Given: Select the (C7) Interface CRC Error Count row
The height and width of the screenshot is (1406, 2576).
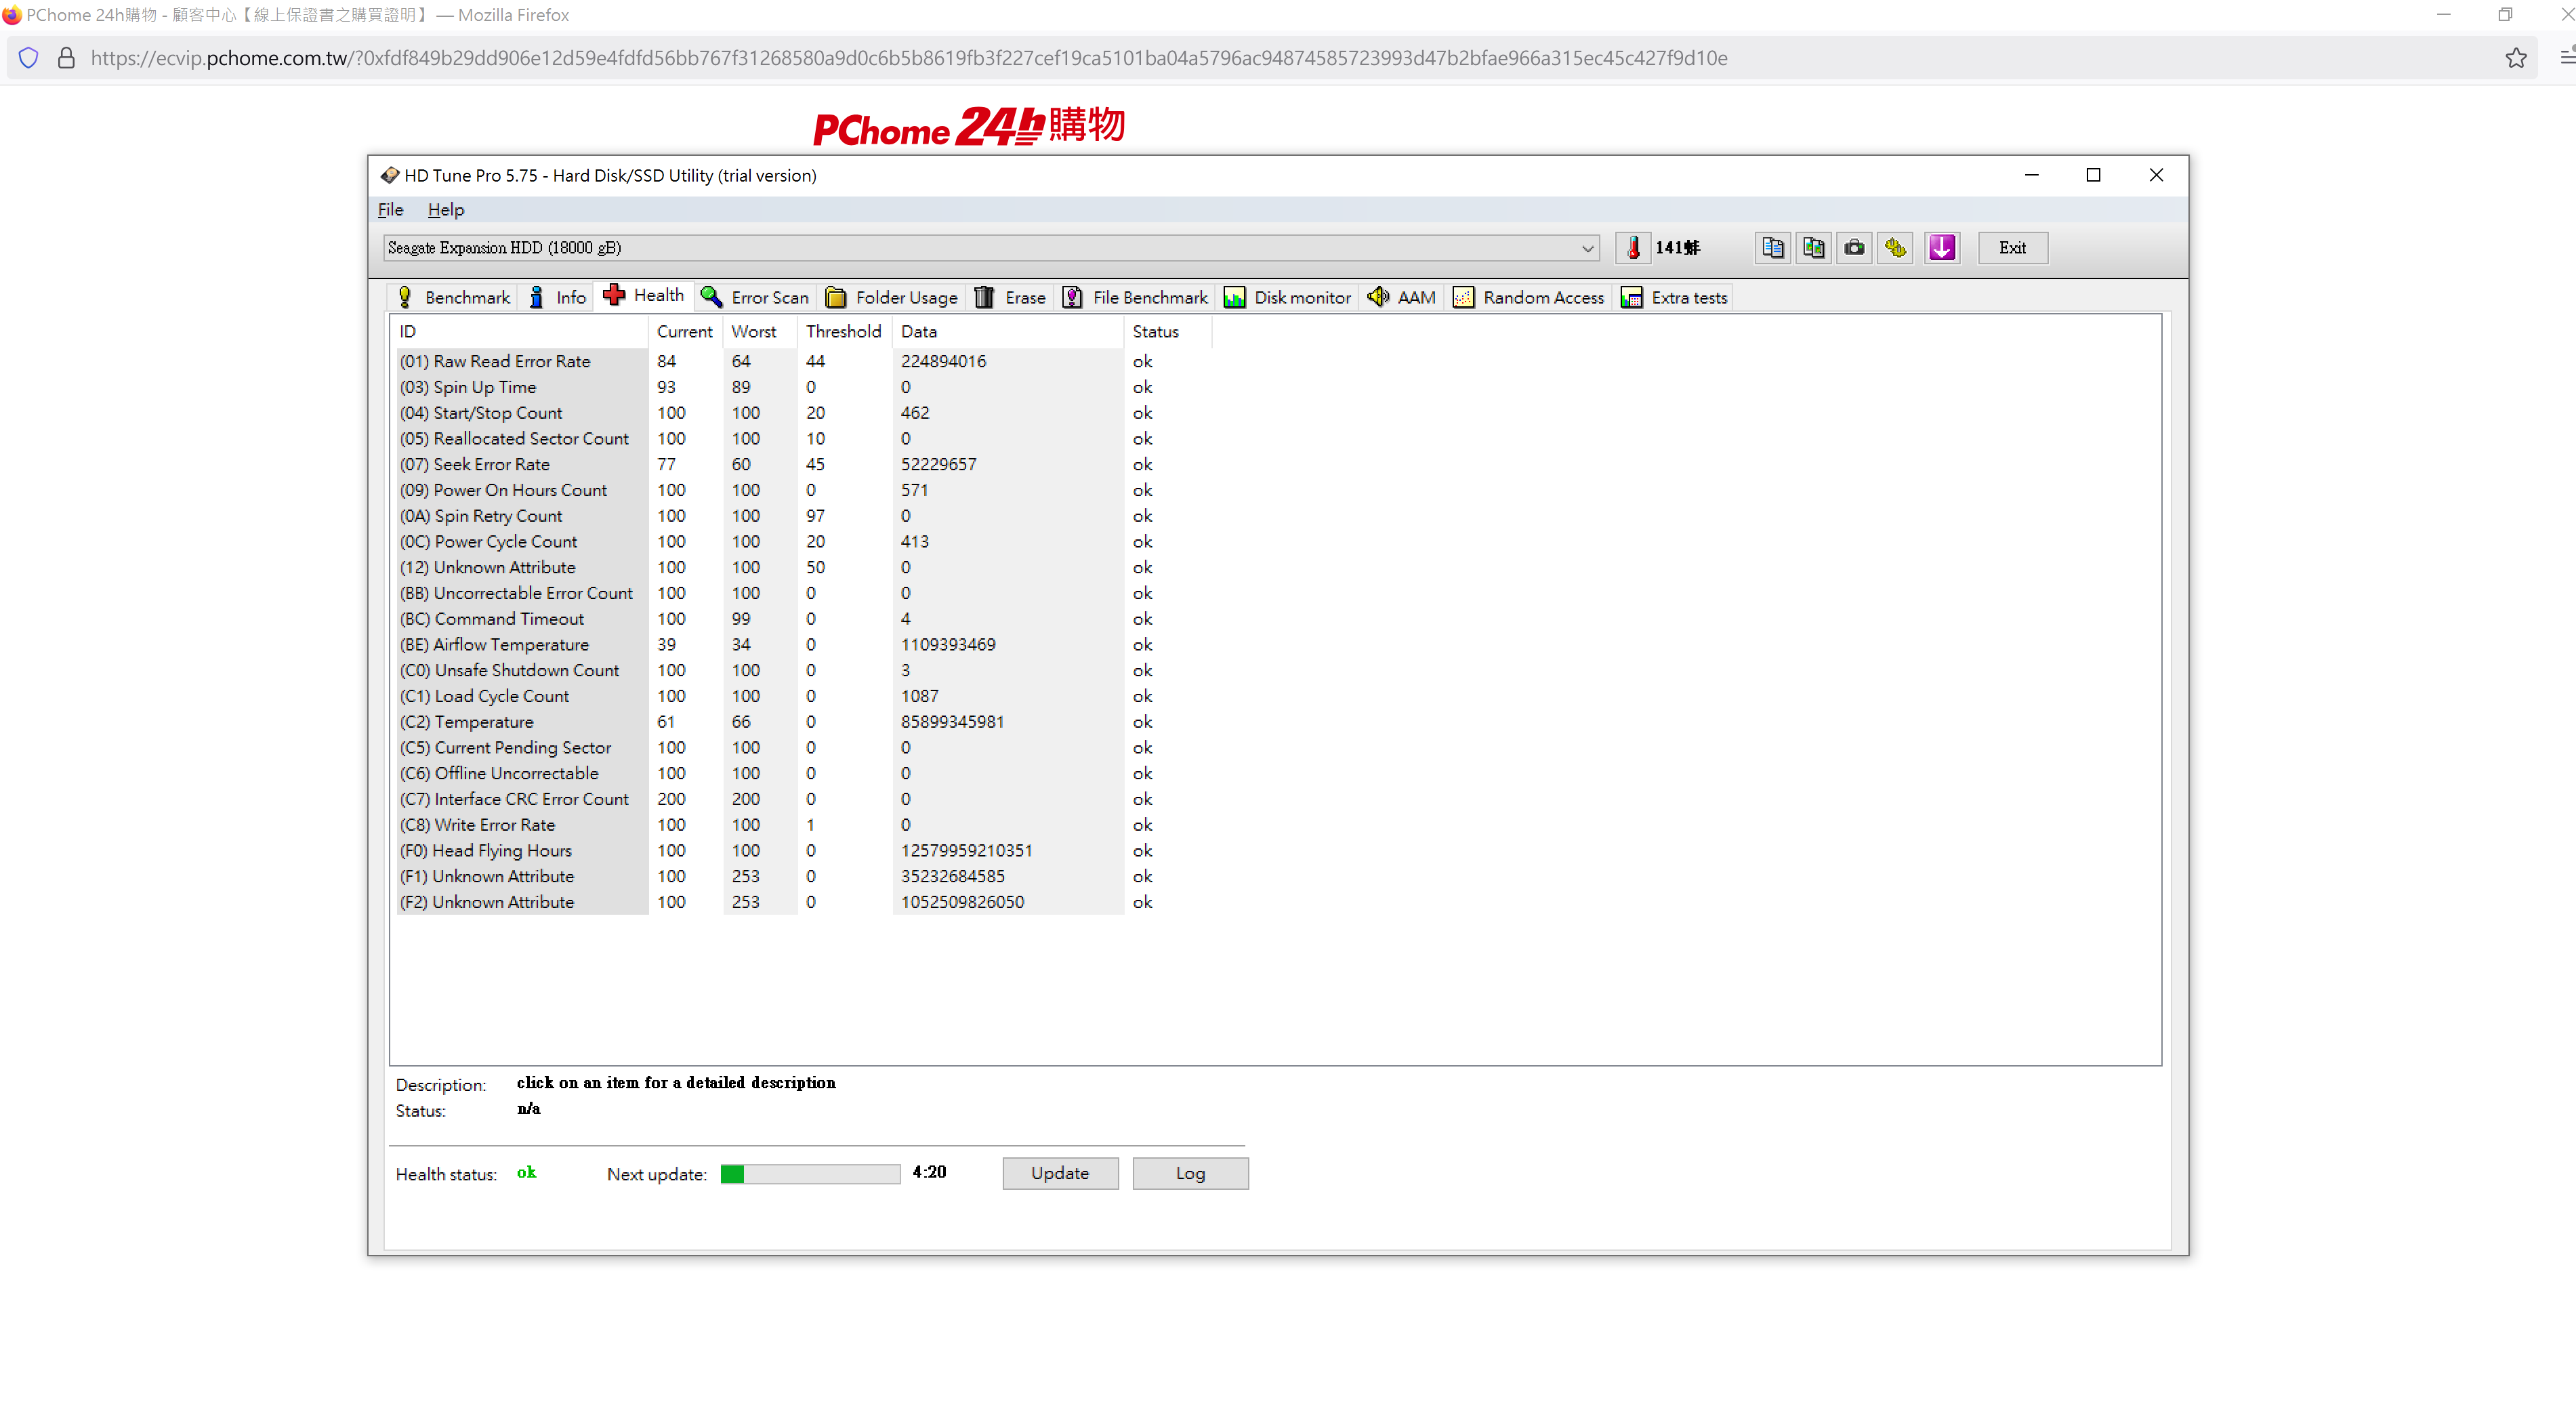Looking at the screenshot, I should point(805,799).
